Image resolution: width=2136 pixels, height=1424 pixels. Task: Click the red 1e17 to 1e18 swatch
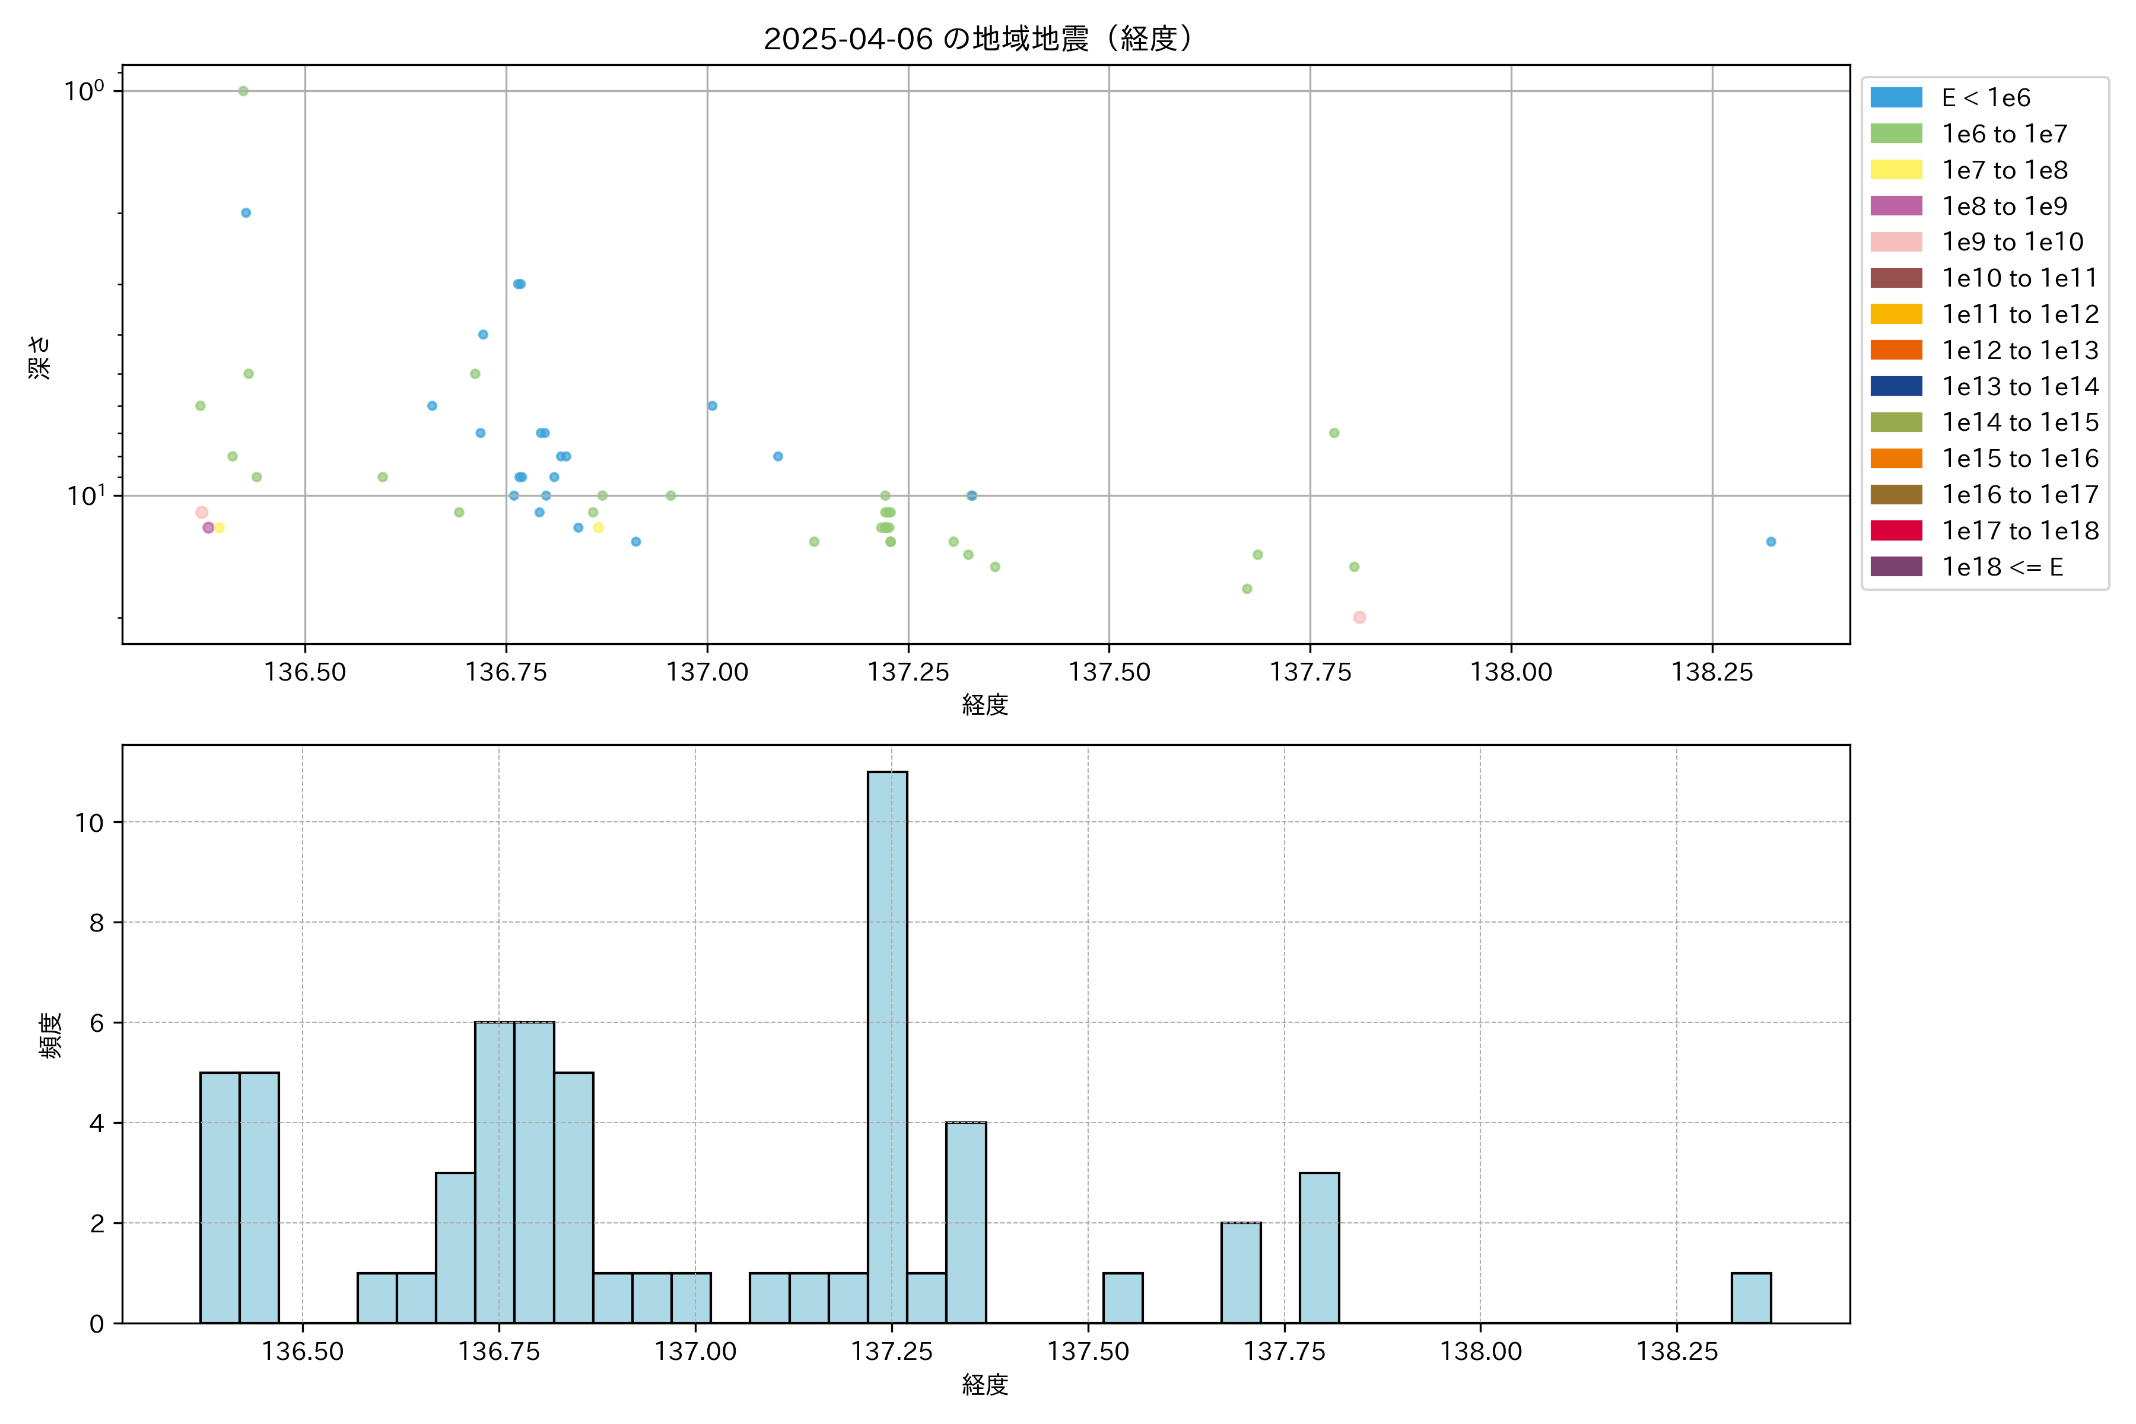tap(1896, 530)
